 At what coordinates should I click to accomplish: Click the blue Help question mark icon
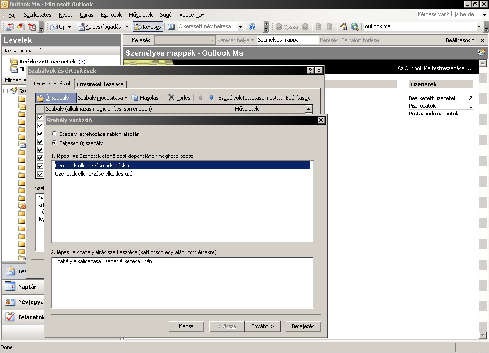click(x=252, y=27)
